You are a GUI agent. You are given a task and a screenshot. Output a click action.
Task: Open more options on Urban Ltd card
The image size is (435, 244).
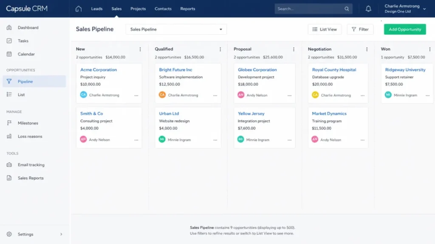215,140
